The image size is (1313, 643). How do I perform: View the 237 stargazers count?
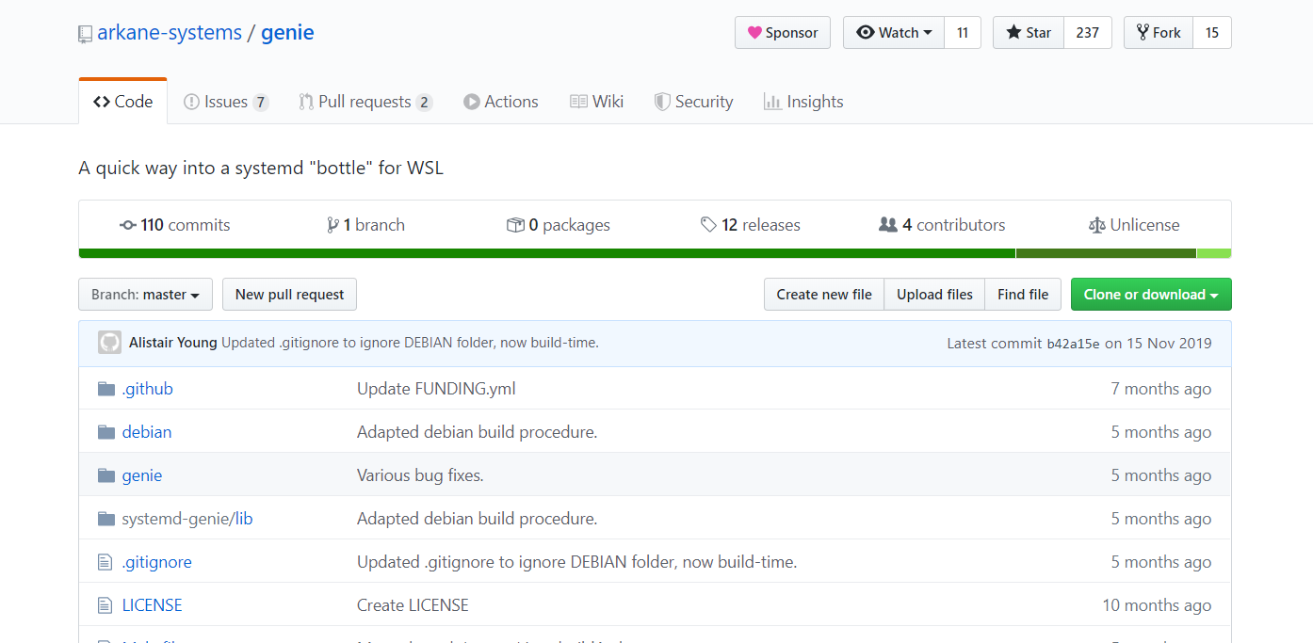click(x=1088, y=33)
